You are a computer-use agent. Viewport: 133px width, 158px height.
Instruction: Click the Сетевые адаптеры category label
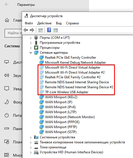(54, 53)
